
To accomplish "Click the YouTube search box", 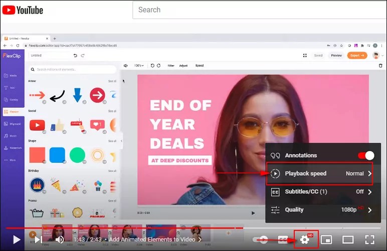I will click(x=260, y=10).
